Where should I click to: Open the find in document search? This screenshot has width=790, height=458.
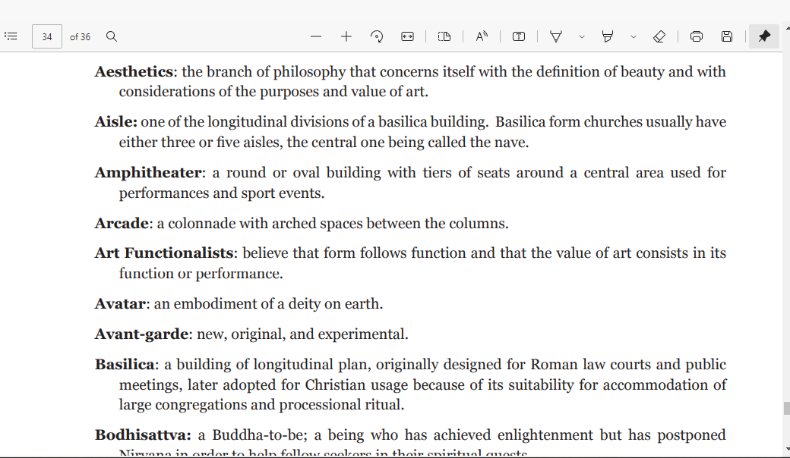coord(112,36)
